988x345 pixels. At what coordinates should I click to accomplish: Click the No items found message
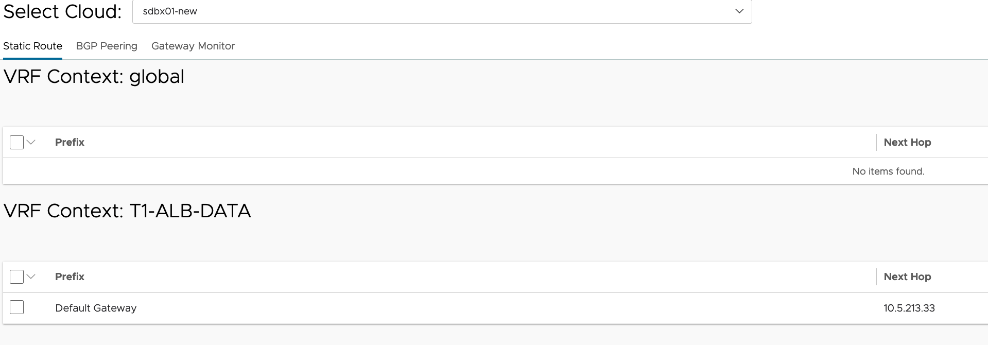pyautogui.click(x=888, y=171)
